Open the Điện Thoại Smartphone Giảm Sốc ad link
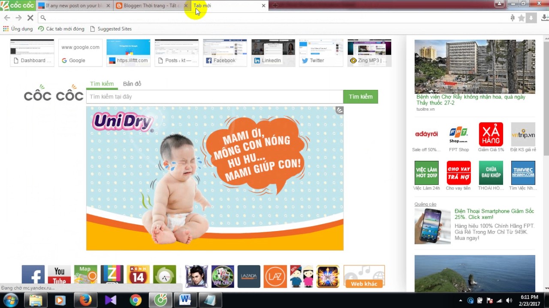 point(495,214)
